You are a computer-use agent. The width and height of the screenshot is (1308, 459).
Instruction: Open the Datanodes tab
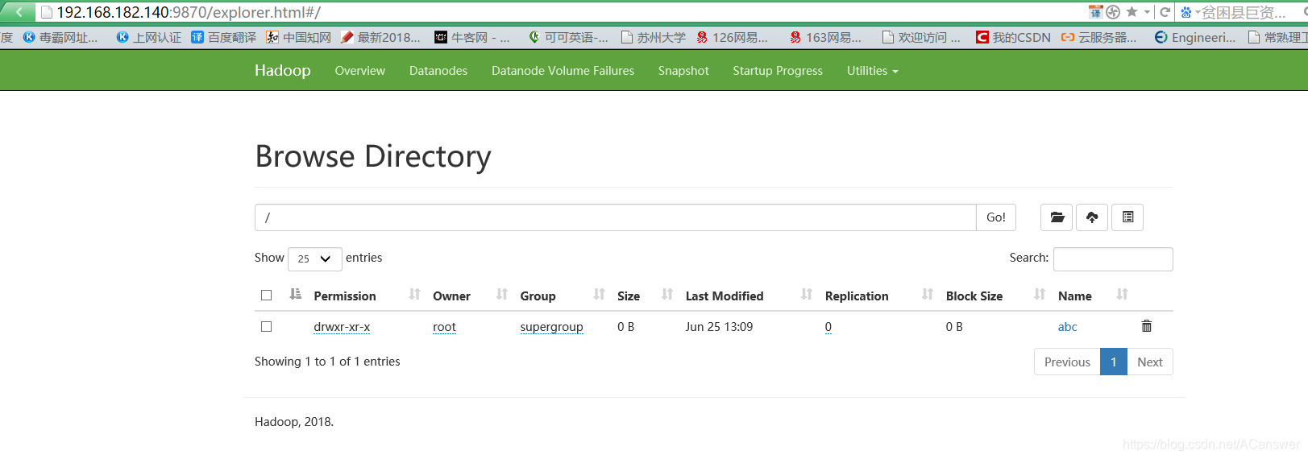click(x=438, y=71)
